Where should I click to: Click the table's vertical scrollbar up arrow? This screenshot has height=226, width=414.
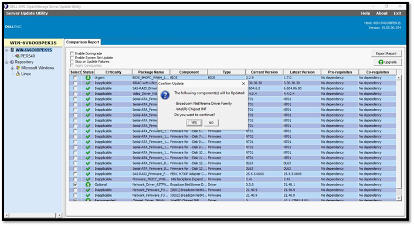point(399,78)
